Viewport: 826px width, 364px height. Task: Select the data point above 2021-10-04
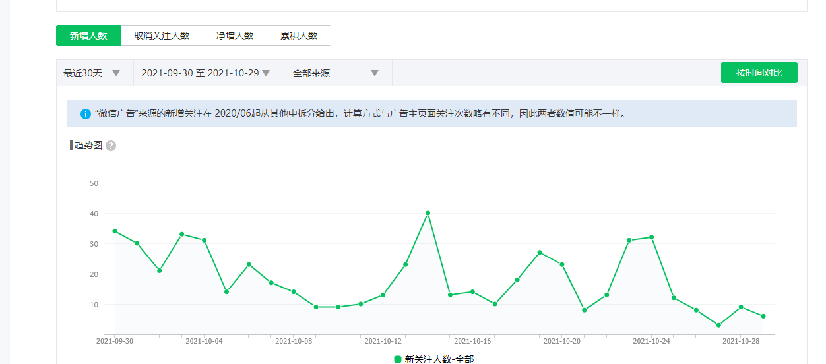coord(205,240)
